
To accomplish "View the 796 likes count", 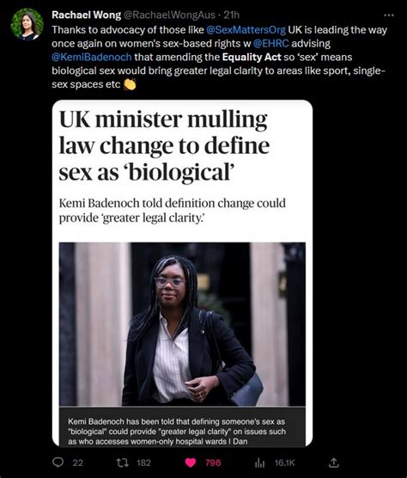I will [x=213, y=463].
